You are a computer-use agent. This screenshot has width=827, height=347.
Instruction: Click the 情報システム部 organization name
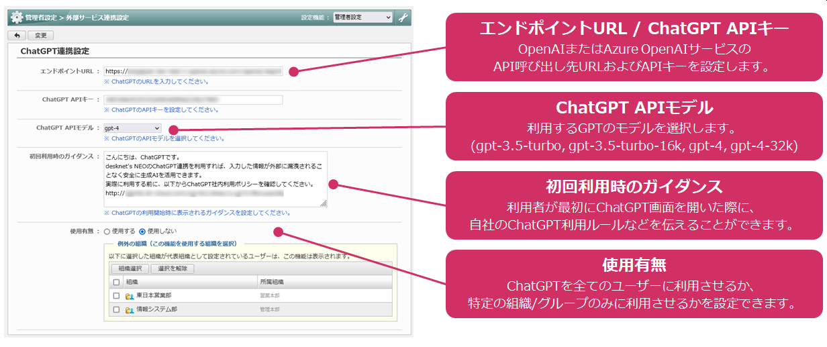[156, 309]
